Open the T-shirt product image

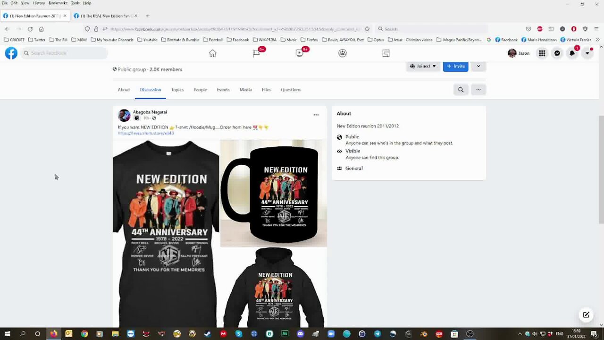[x=166, y=233]
